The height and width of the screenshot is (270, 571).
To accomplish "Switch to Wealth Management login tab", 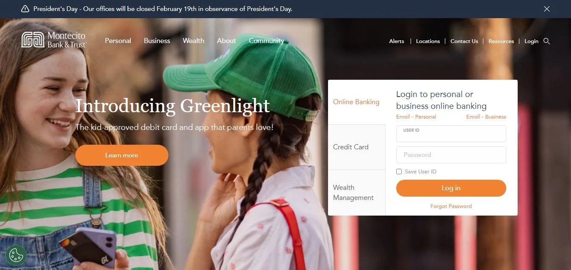I will point(357,193).
